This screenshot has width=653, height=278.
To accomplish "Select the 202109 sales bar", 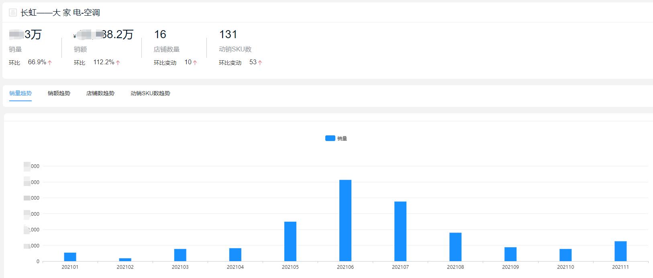I will pyautogui.click(x=510, y=254).
